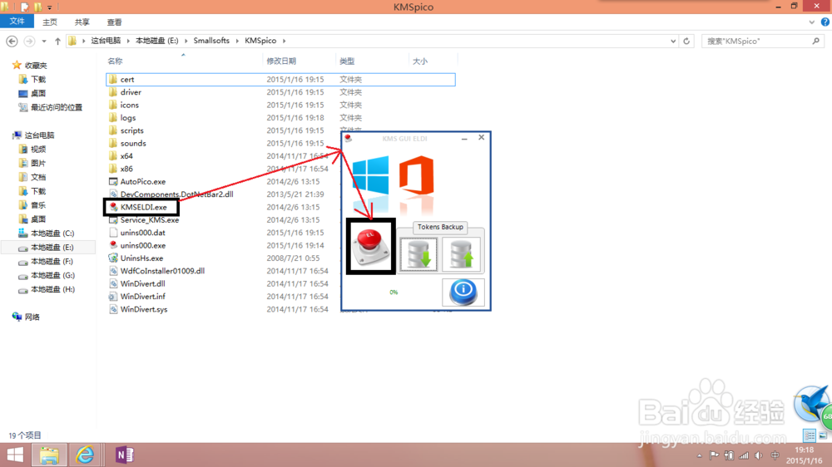The width and height of the screenshot is (832, 467).
Task: Open 文档 in the navigation pane
Action: click(x=37, y=177)
